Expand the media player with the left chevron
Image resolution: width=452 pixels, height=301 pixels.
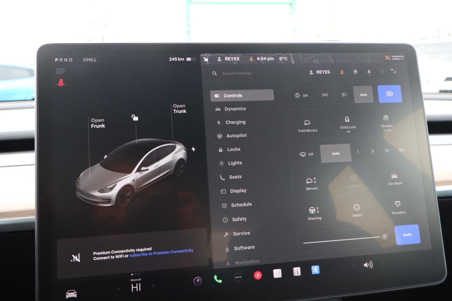click(118, 288)
